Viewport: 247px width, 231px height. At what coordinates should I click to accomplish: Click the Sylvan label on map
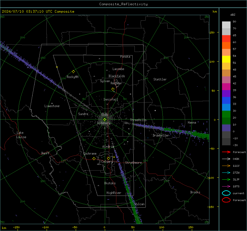tap(105, 81)
